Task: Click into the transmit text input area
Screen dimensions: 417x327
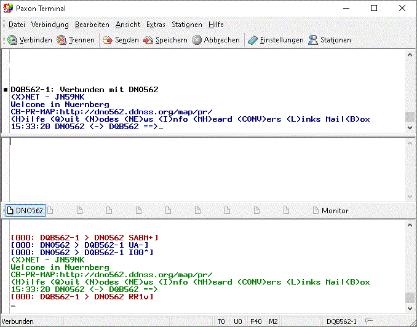Action: [x=207, y=170]
